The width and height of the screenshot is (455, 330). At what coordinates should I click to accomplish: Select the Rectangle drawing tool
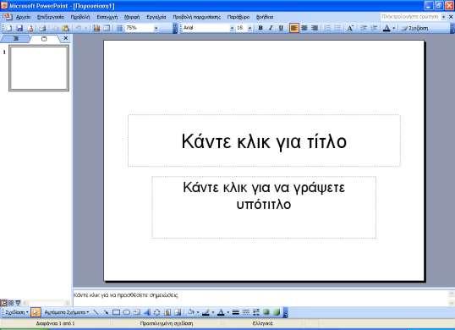[116, 312]
